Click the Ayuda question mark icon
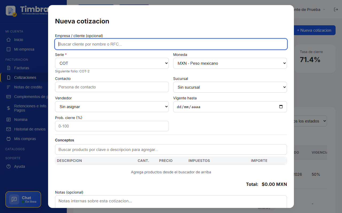 [x=9, y=166]
